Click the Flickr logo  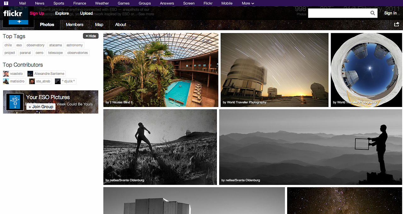click(13, 13)
